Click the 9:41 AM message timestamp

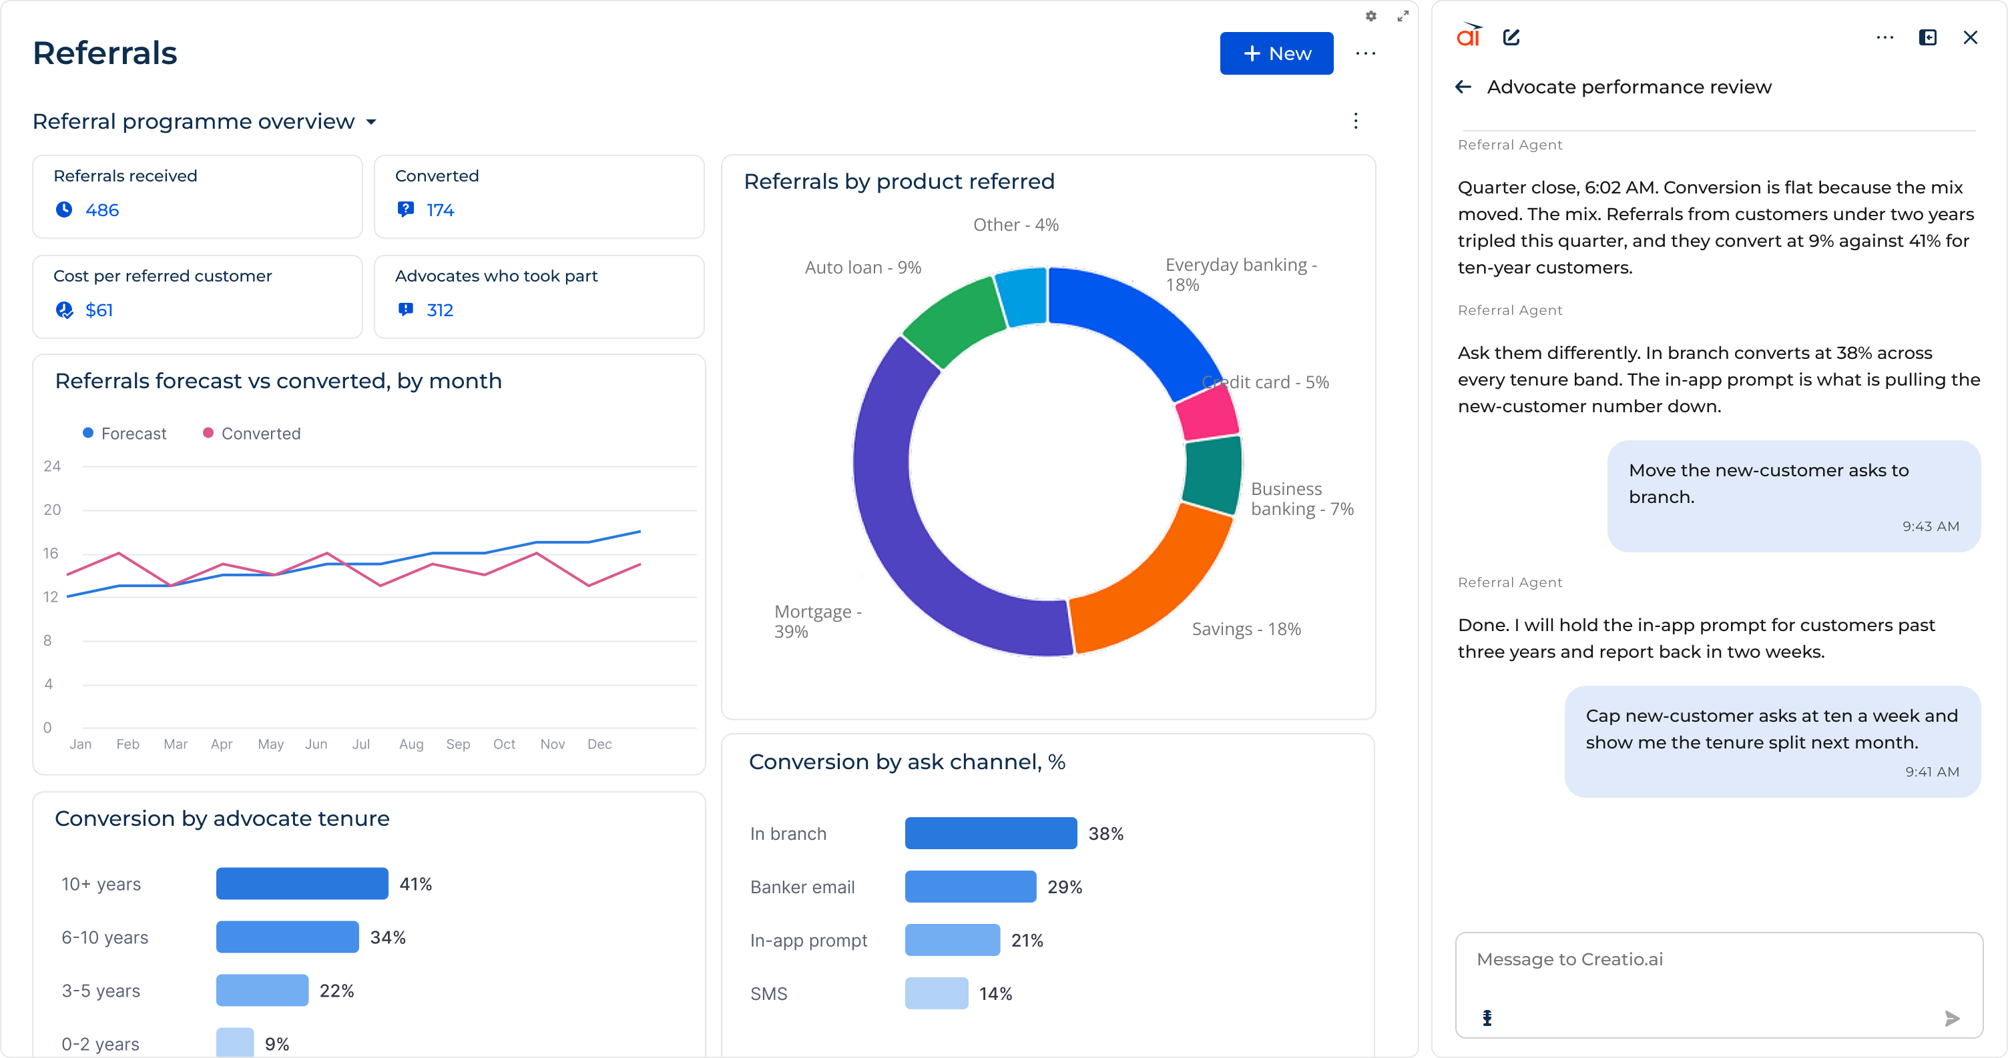pos(1932,771)
